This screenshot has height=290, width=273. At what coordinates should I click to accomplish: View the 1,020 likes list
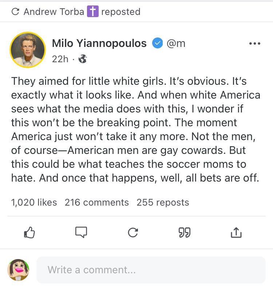34,202
